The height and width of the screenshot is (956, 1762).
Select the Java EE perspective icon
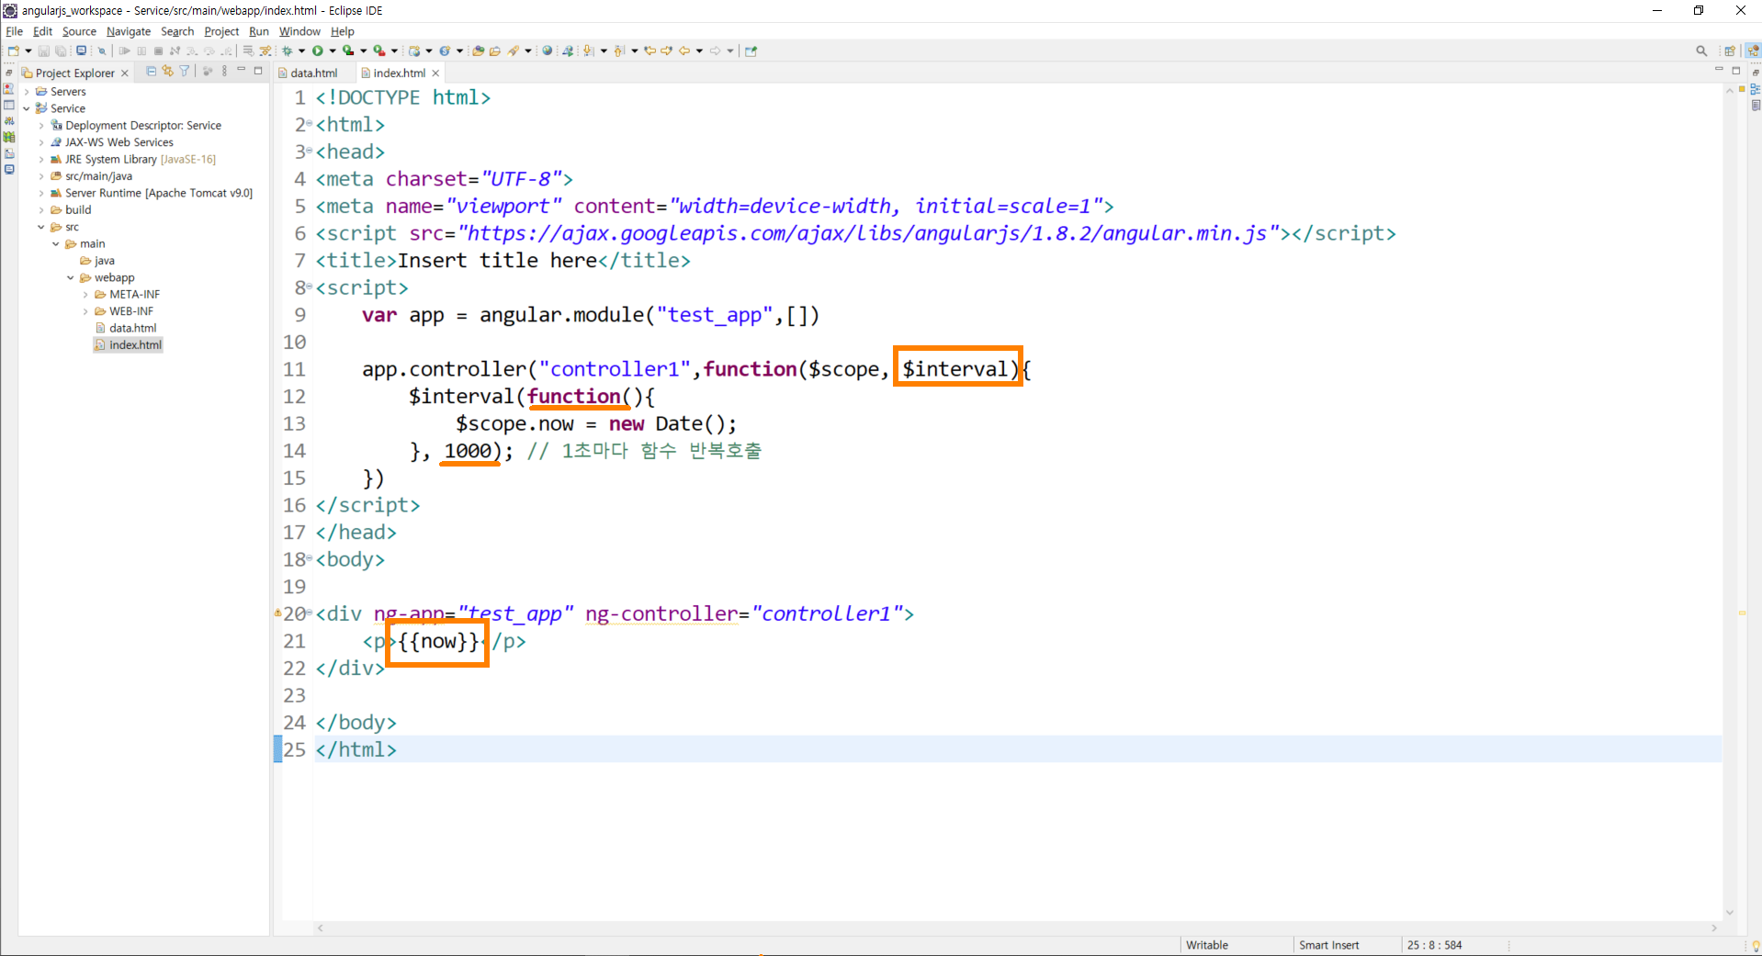[x=1753, y=51]
